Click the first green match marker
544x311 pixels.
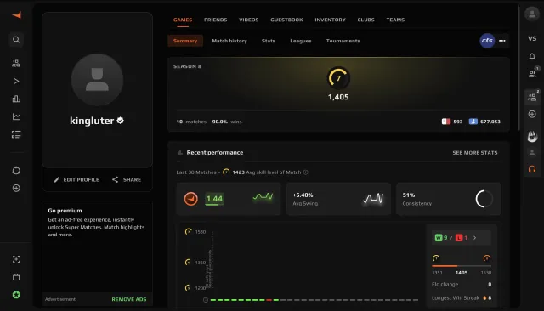[x=213, y=300]
